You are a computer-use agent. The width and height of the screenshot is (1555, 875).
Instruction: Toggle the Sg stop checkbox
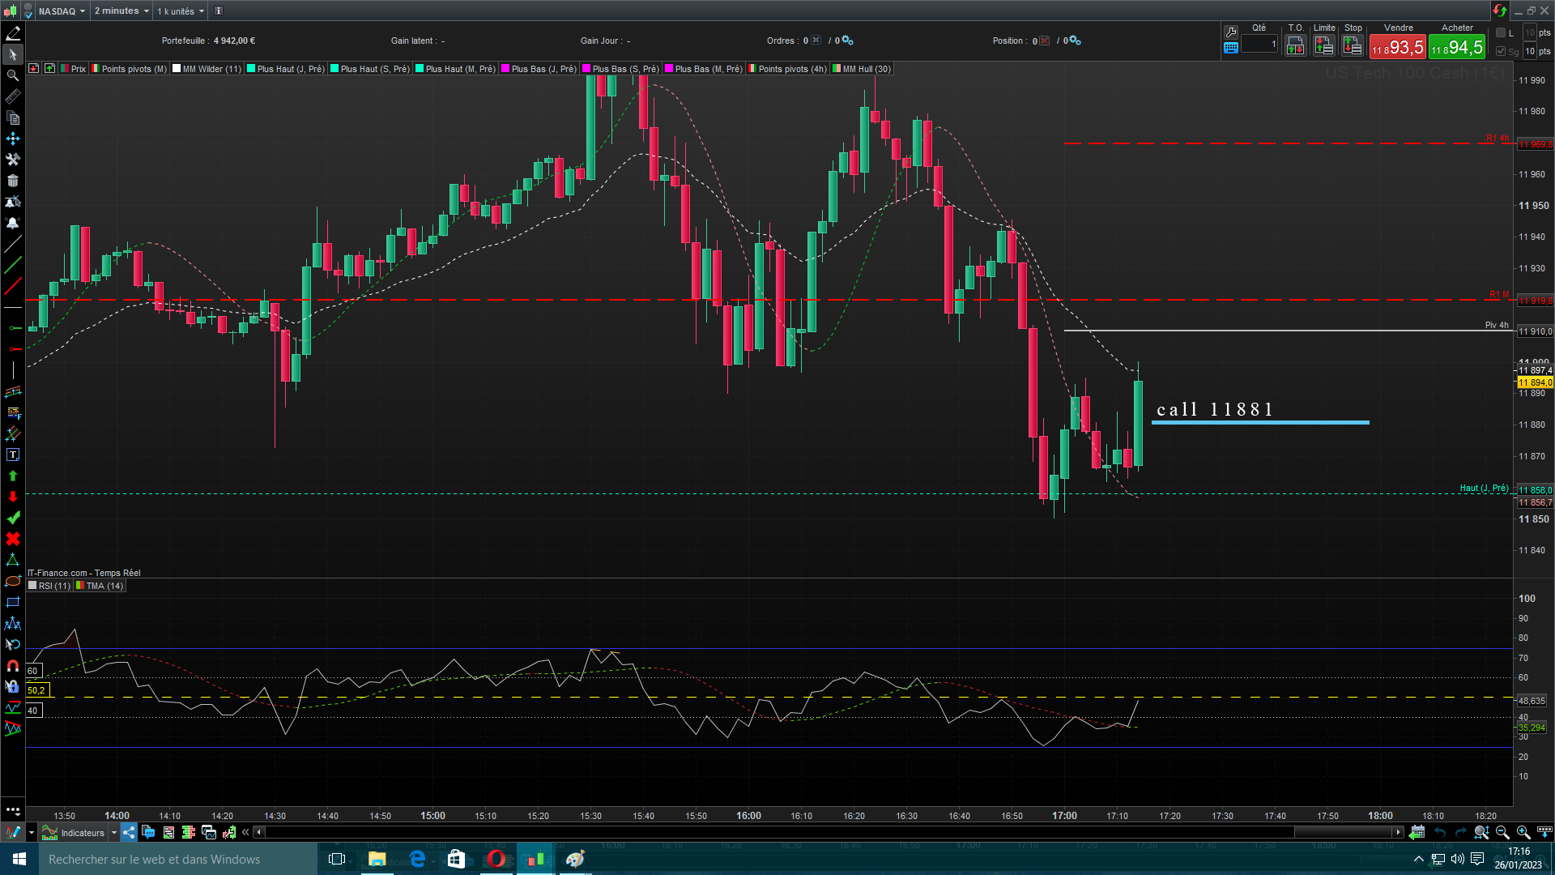click(1501, 51)
